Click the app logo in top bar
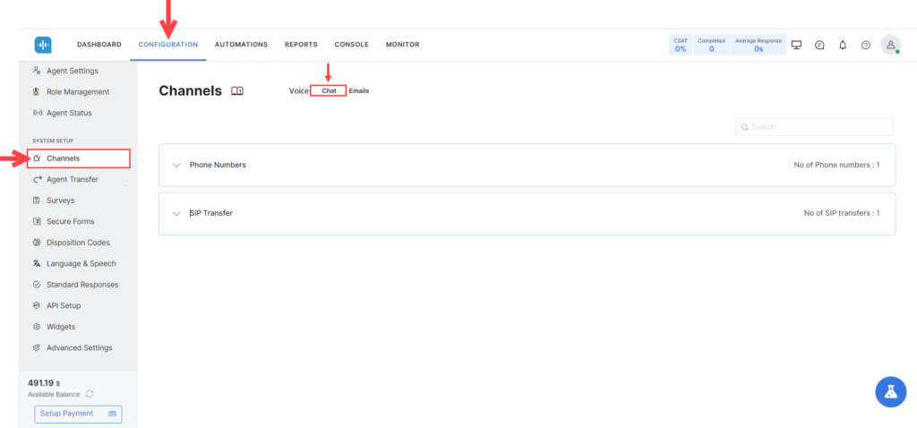This screenshot has width=917, height=428. 43,45
